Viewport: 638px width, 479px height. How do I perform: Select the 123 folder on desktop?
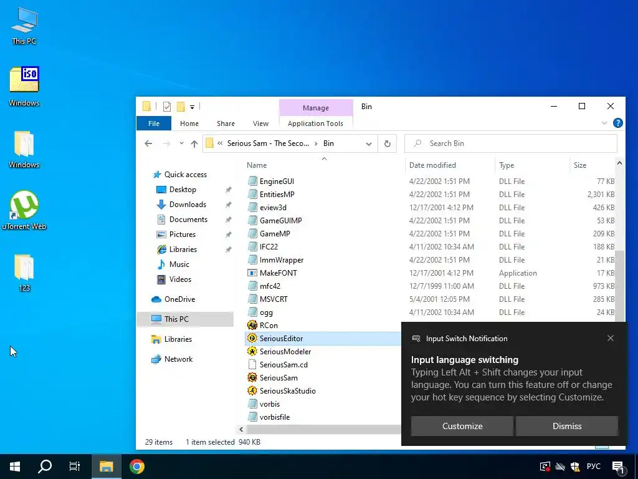24,273
